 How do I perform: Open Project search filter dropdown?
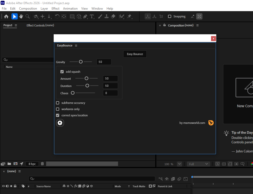[6, 60]
